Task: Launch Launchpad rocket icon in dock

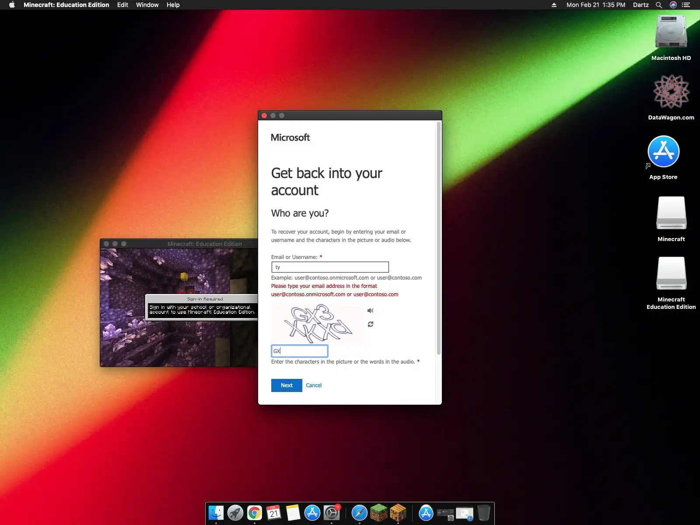Action: tap(235, 513)
